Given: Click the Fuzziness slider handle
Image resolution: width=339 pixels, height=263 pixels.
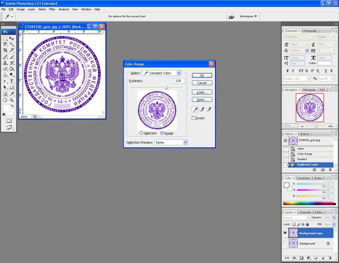Looking at the screenshot, I should point(166,88).
